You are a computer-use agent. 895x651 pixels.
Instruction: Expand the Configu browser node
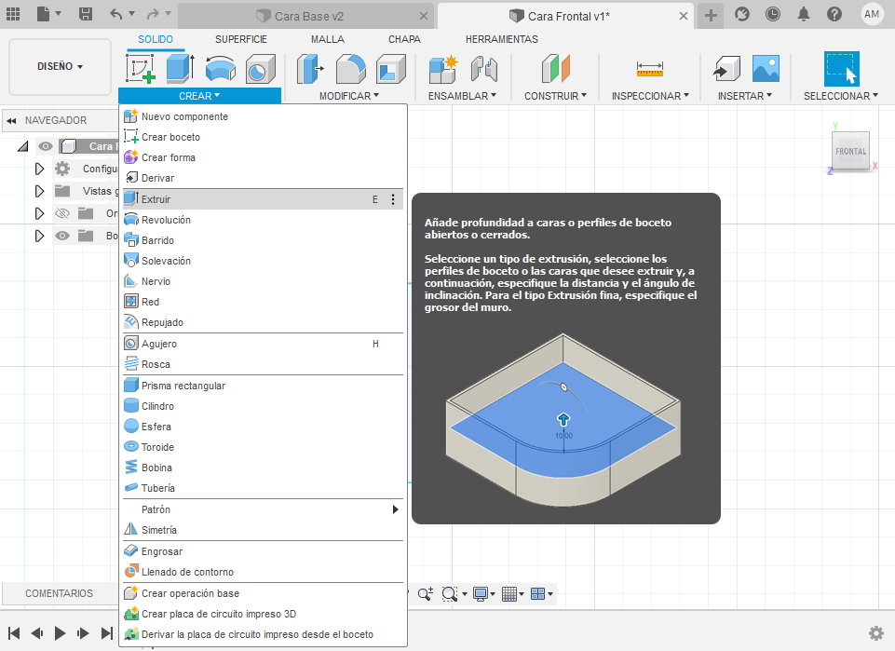(39, 169)
